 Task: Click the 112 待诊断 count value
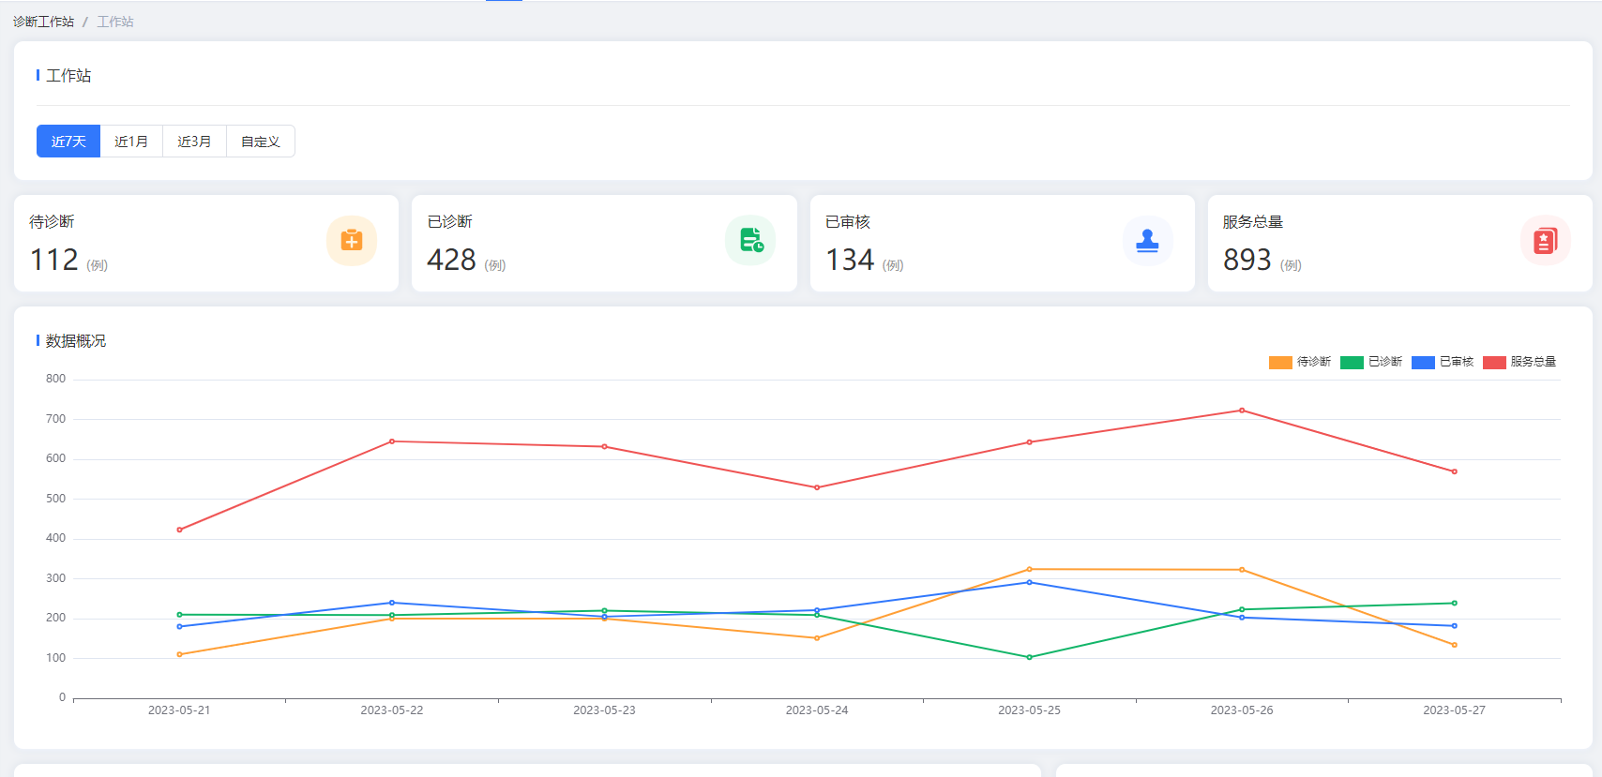(x=54, y=260)
